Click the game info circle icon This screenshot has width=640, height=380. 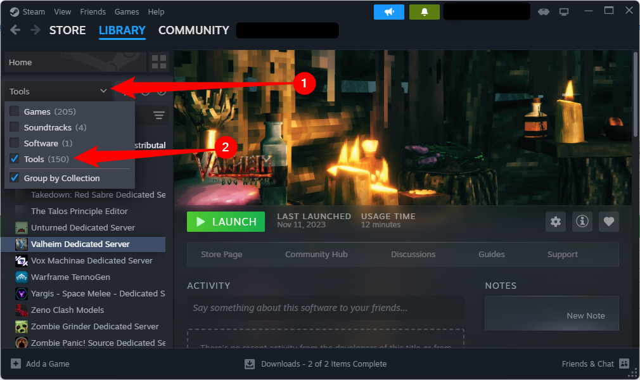[582, 222]
